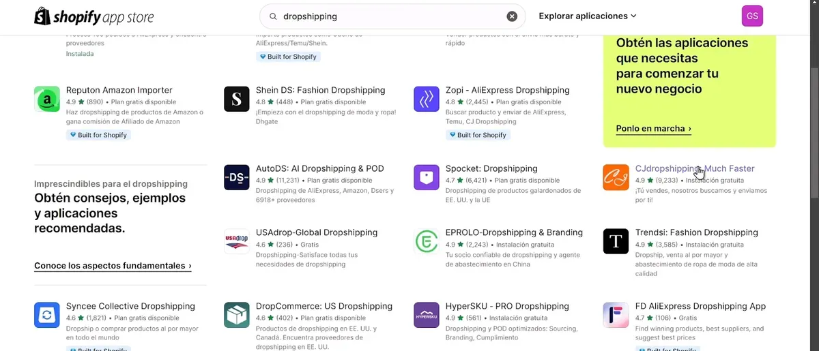Click USAdrop rating 4.6 (236)

(x=274, y=244)
